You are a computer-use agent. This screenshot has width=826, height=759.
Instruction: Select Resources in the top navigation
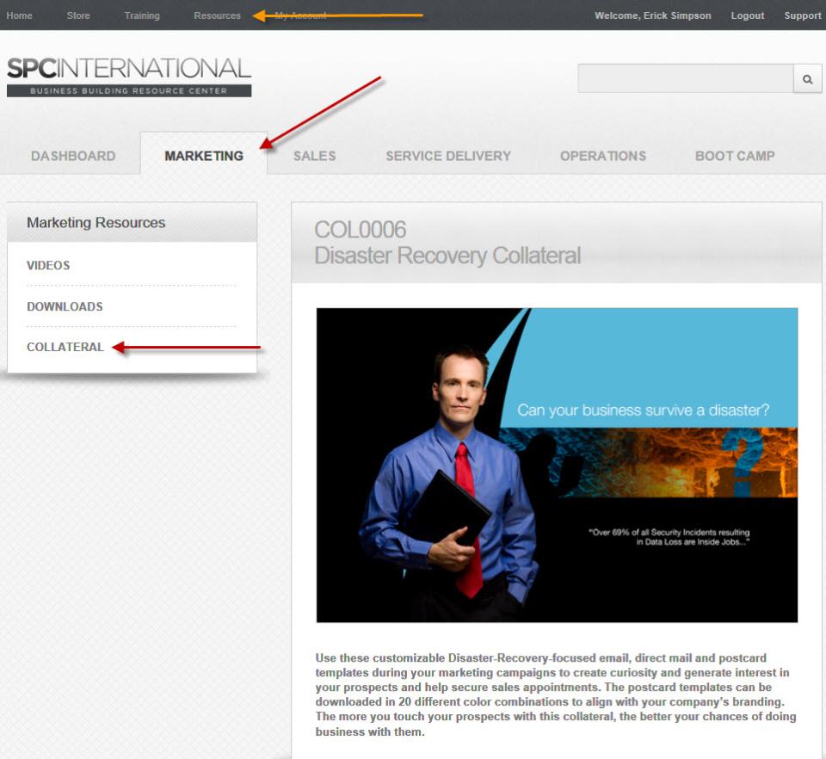pyautogui.click(x=217, y=15)
